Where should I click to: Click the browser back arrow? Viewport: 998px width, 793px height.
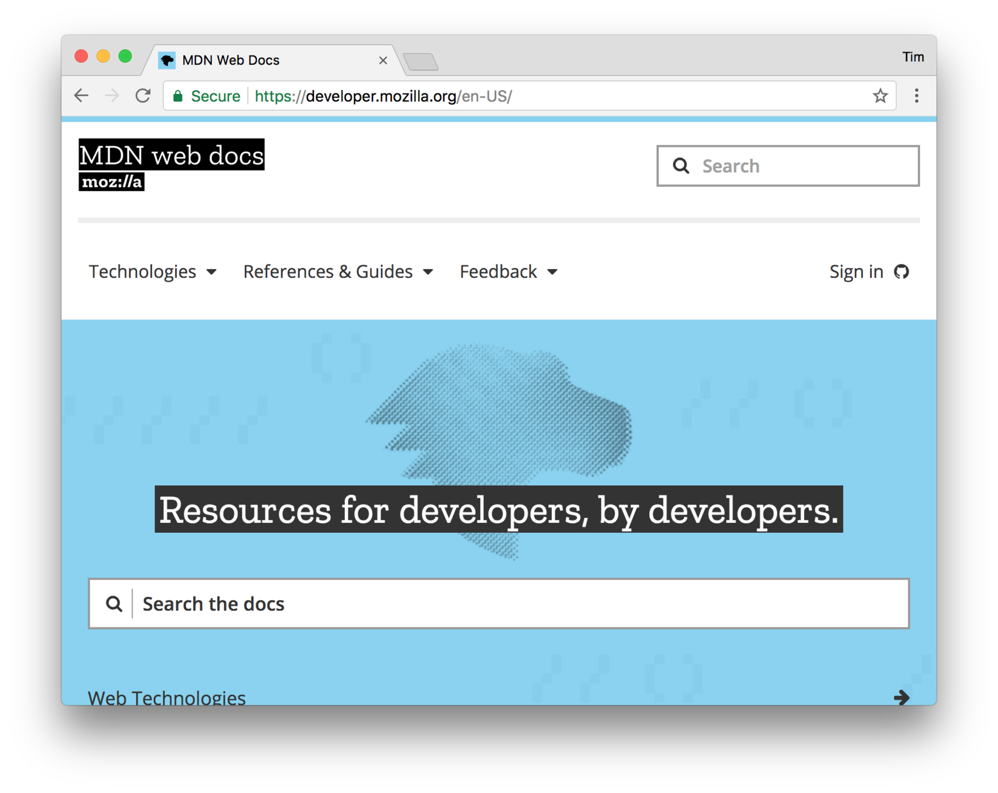click(x=82, y=96)
